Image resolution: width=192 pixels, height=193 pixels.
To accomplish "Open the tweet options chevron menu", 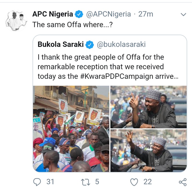I will [184, 14].
